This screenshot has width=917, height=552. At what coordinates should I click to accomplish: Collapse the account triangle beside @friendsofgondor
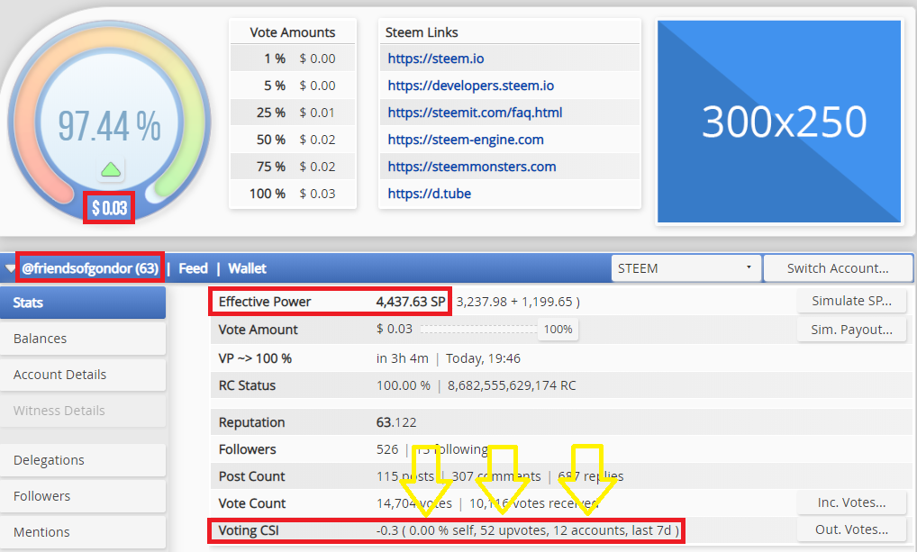tap(10, 268)
